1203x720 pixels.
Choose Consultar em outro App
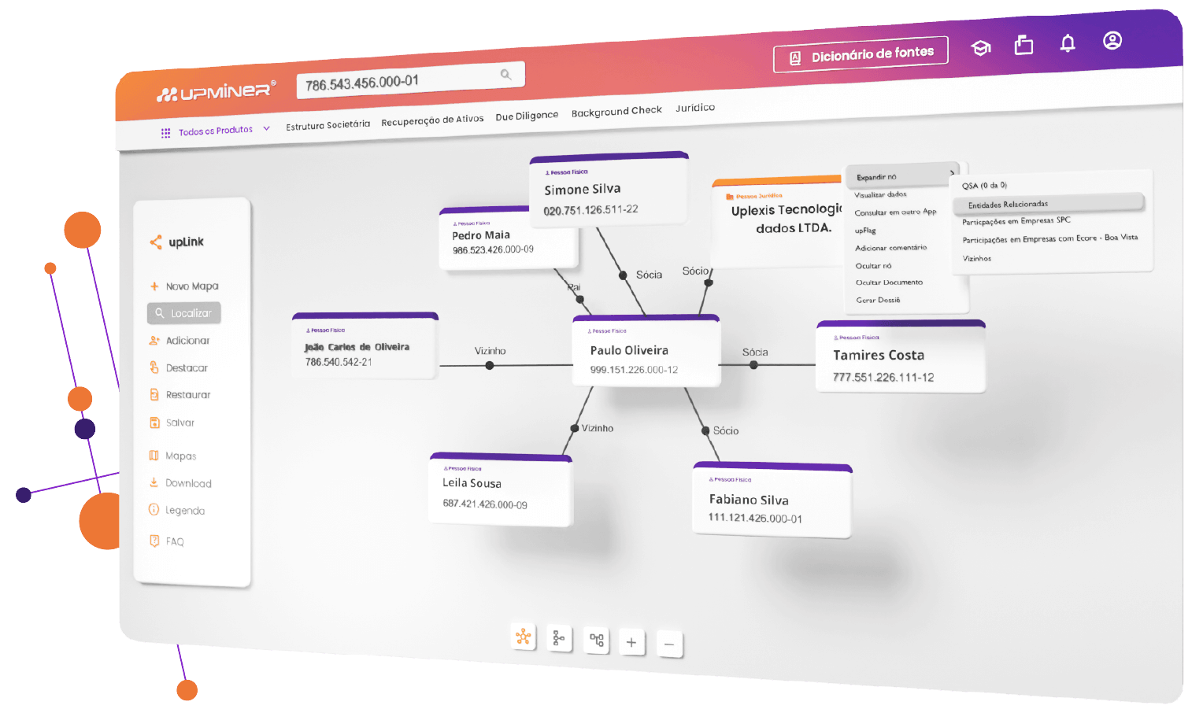tap(895, 212)
